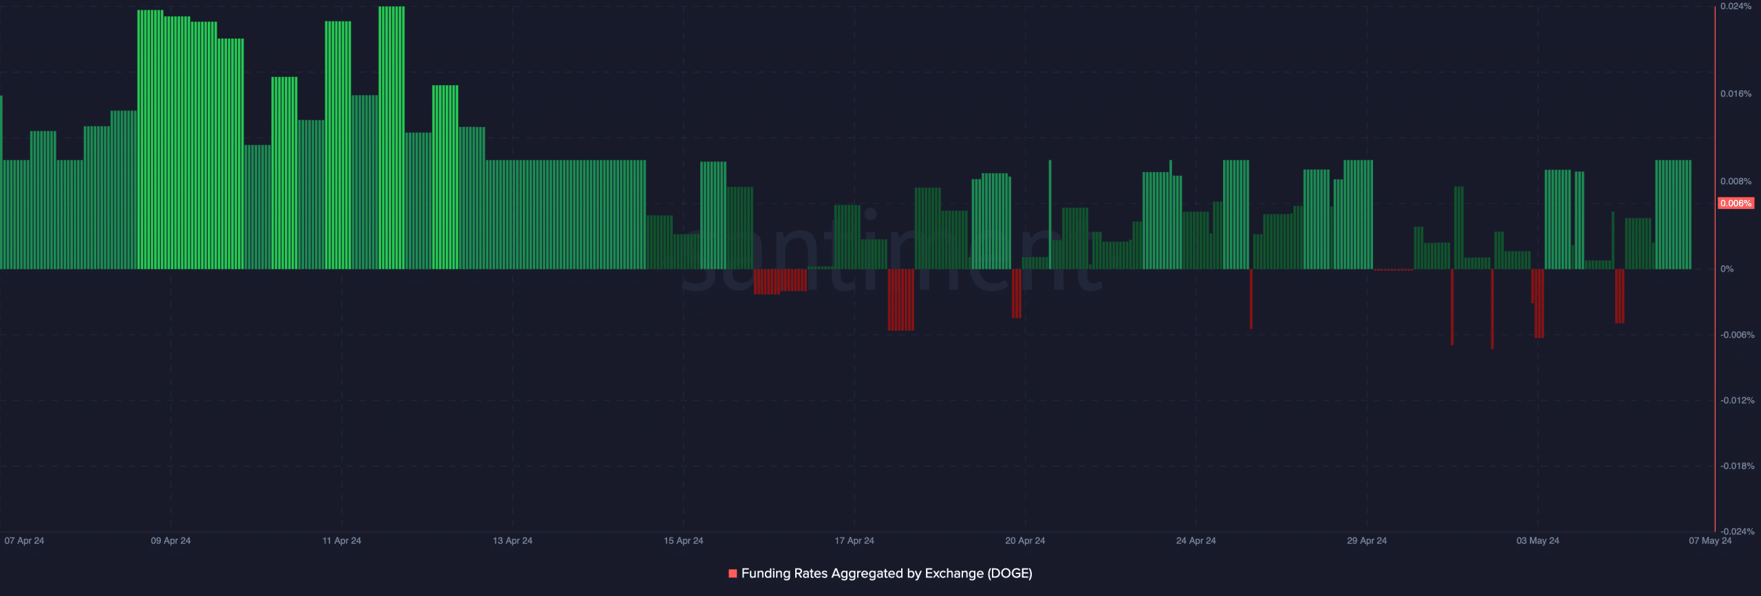
Task: Click the '07 Apr 24' date label
Action: click(24, 541)
